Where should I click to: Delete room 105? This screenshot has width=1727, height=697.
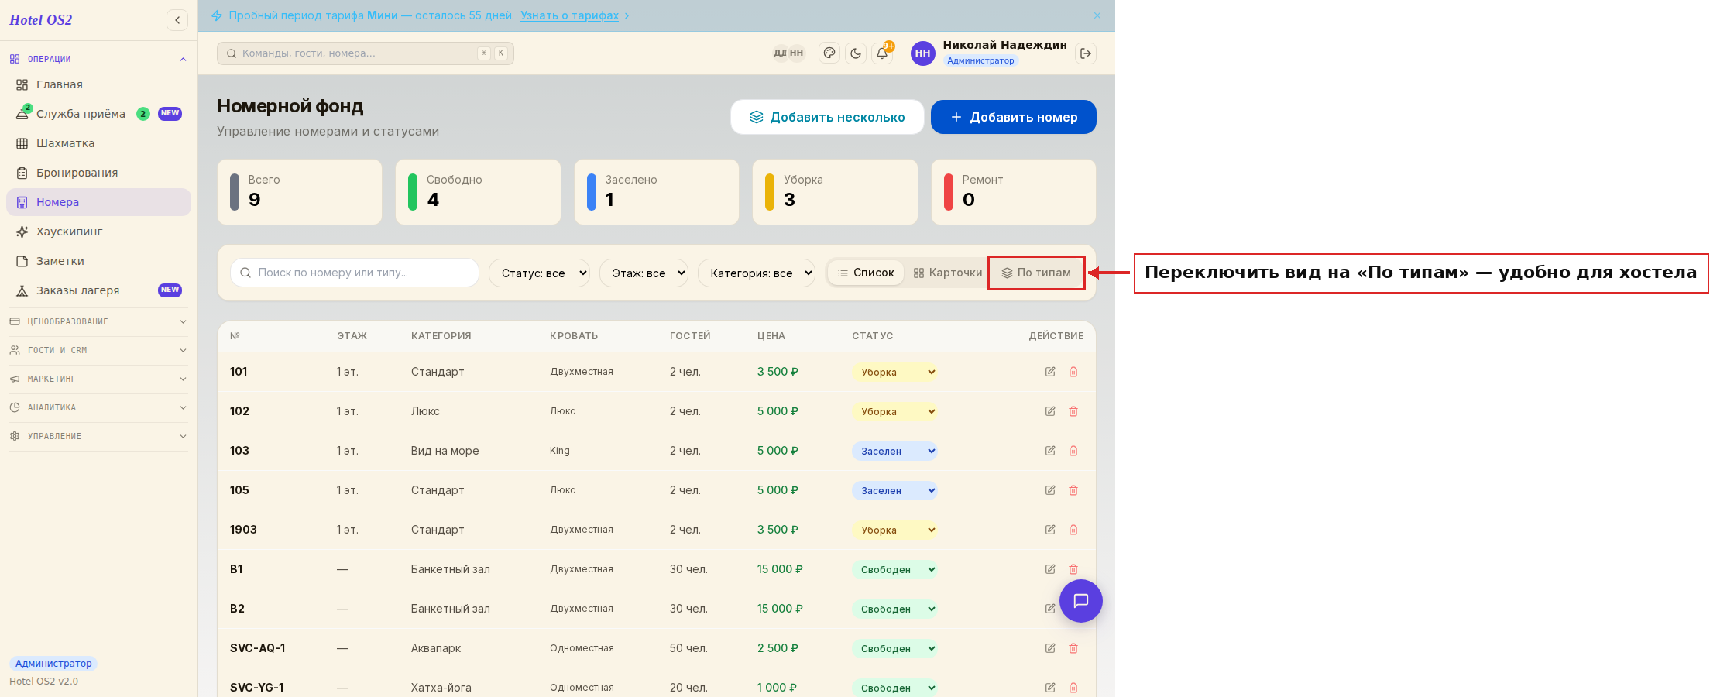(1073, 490)
